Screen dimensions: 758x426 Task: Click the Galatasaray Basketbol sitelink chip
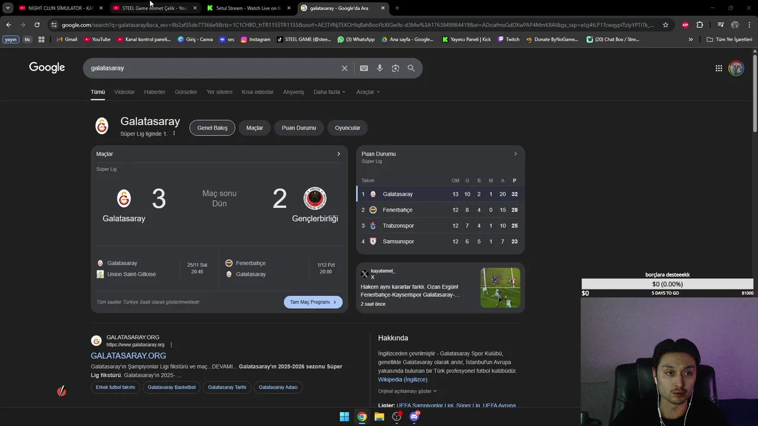tap(172, 388)
